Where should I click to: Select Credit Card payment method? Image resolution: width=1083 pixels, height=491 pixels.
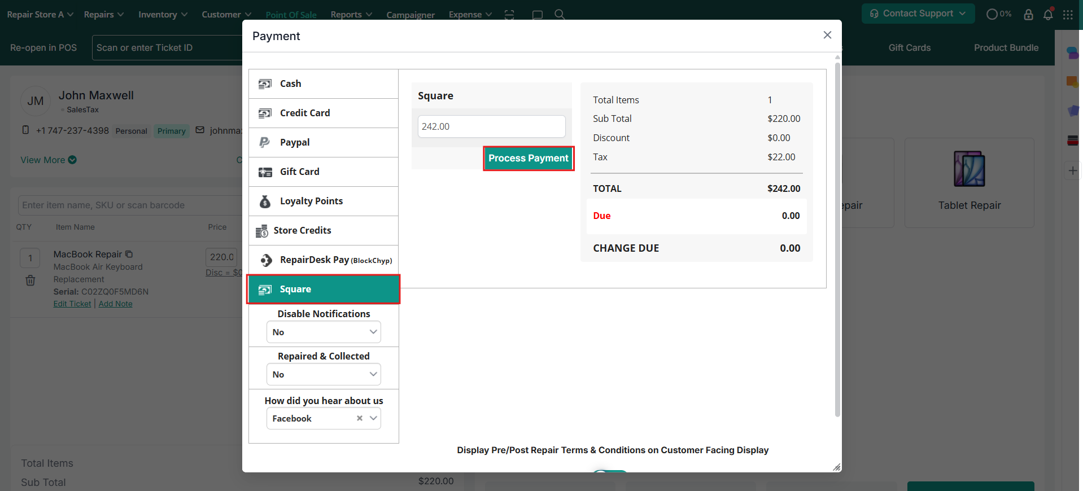pos(324,113)
